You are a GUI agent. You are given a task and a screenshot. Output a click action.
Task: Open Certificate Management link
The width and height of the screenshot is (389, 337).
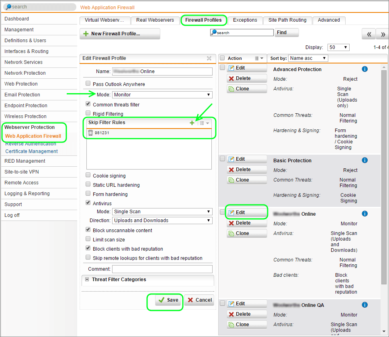point(31,151)
